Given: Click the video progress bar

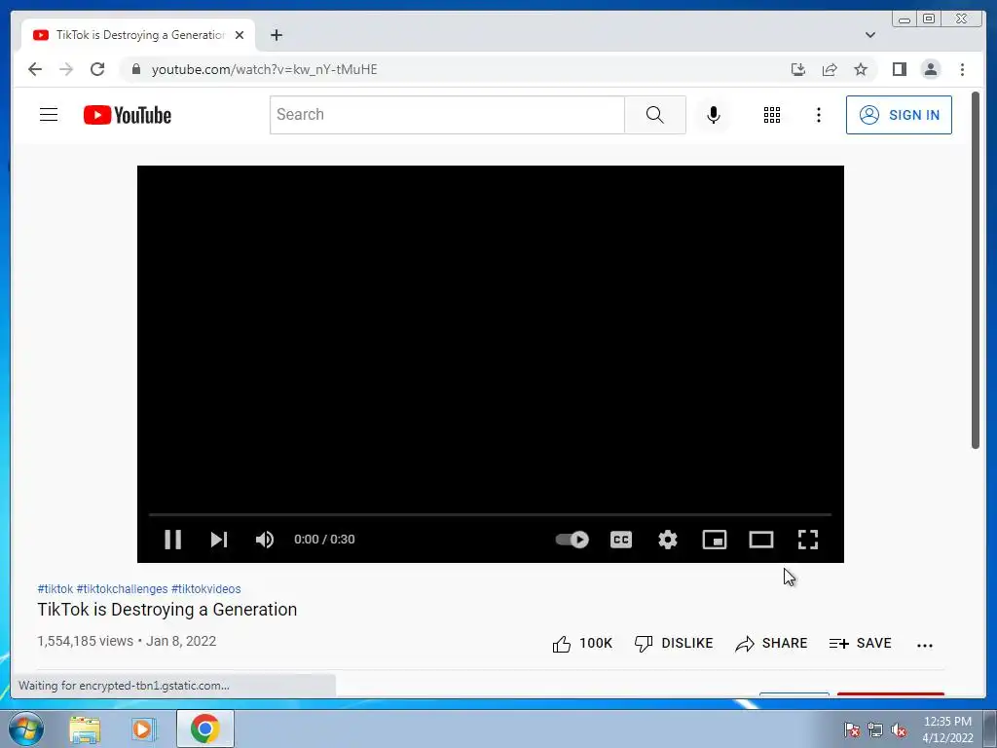Looking at the screenshot, I should tap(491, 514).
